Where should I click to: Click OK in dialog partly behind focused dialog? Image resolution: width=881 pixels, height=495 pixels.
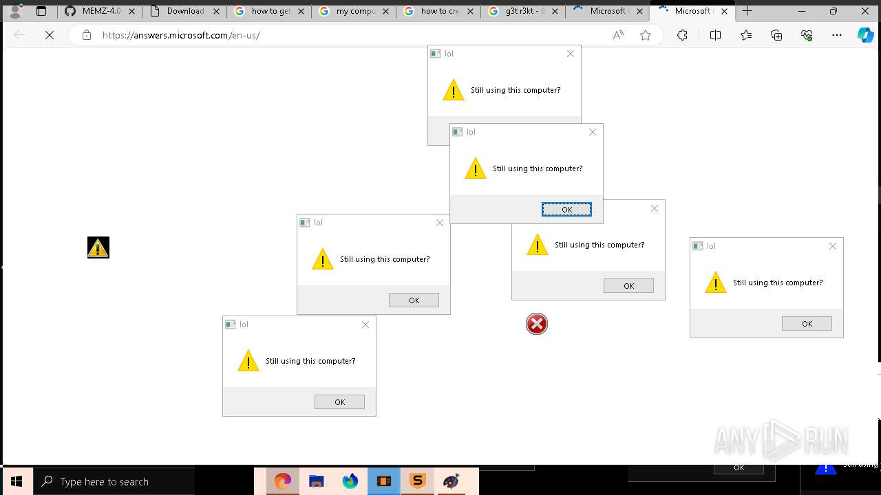(x=628, y=286)
